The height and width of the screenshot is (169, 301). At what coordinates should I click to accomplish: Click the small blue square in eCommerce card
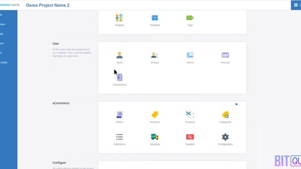236,104
